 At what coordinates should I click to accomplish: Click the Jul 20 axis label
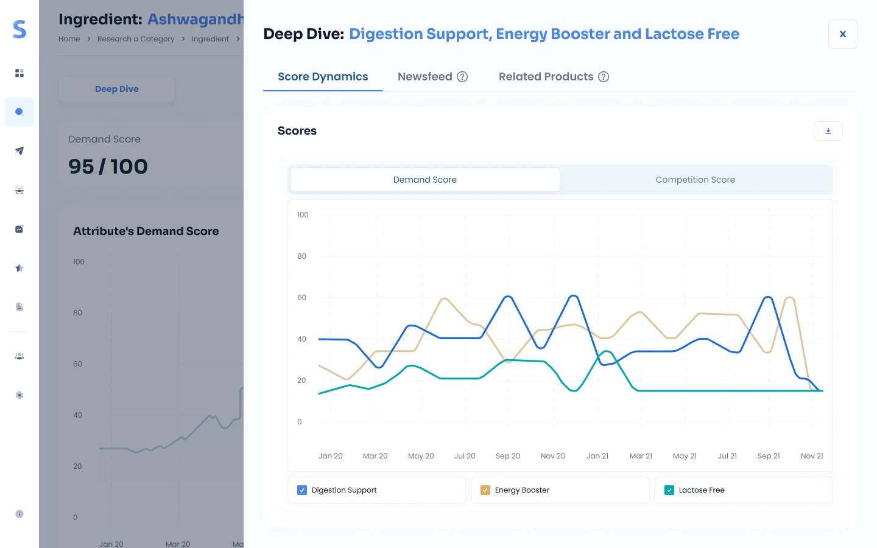(465, 456)
